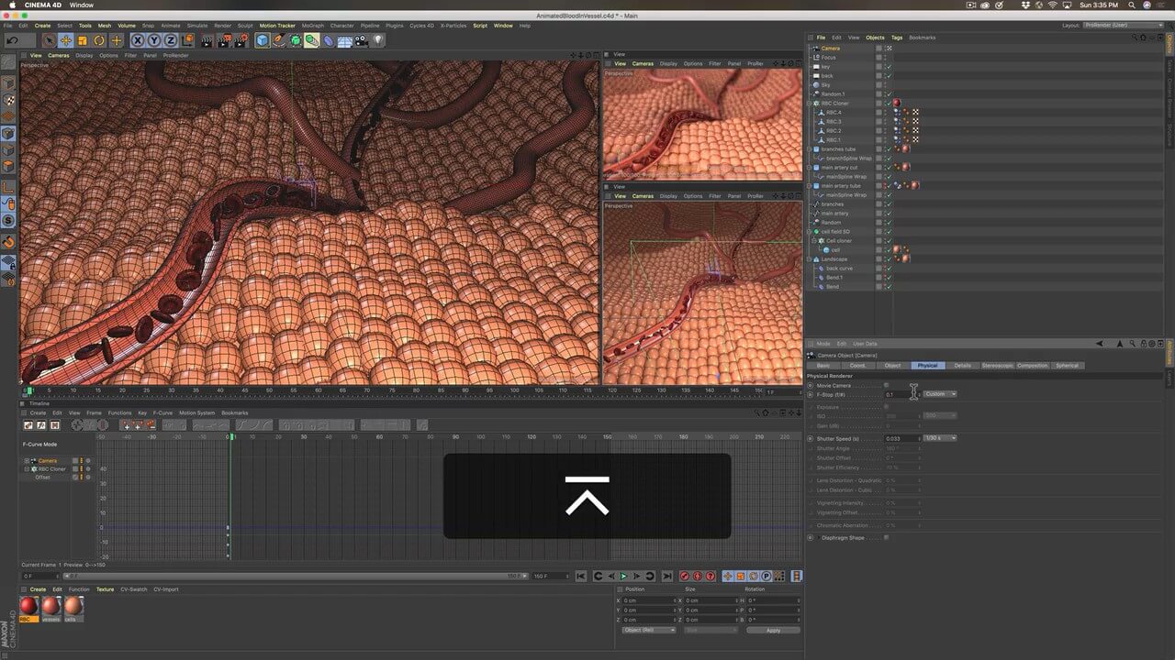Toggle the Diaphragm Shape checkbox

(886, 538)
